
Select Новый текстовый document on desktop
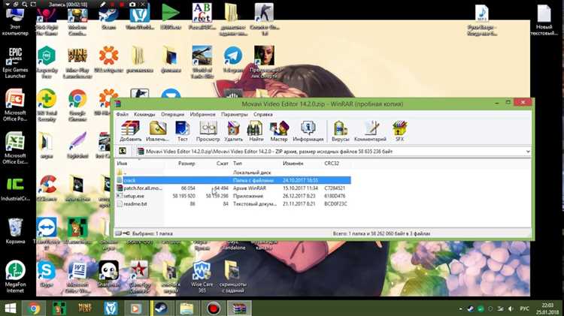coord(544,20)
